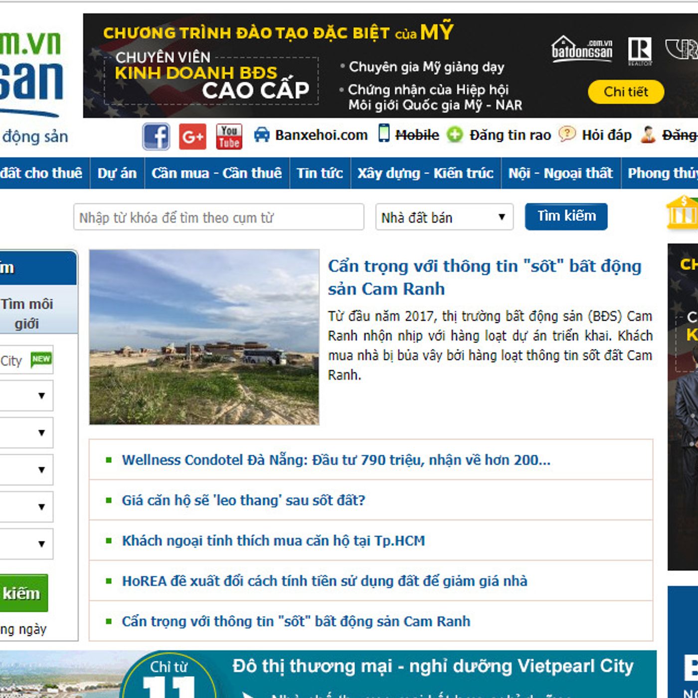Open Banxehoi.com link
Viewport: 698px width, 698px height.
pyautogui.click(x=321, y=135)
